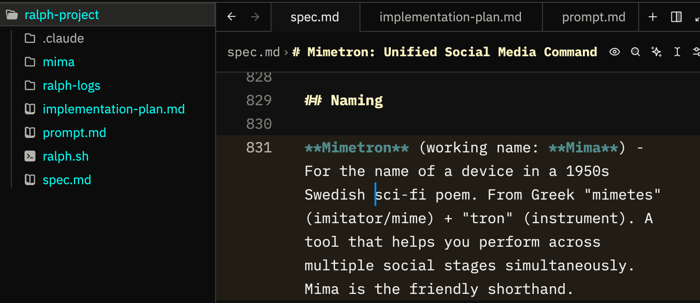
Task: Click line number 829 in gutter
Action: pyautogui.click(x=259, y=100)
